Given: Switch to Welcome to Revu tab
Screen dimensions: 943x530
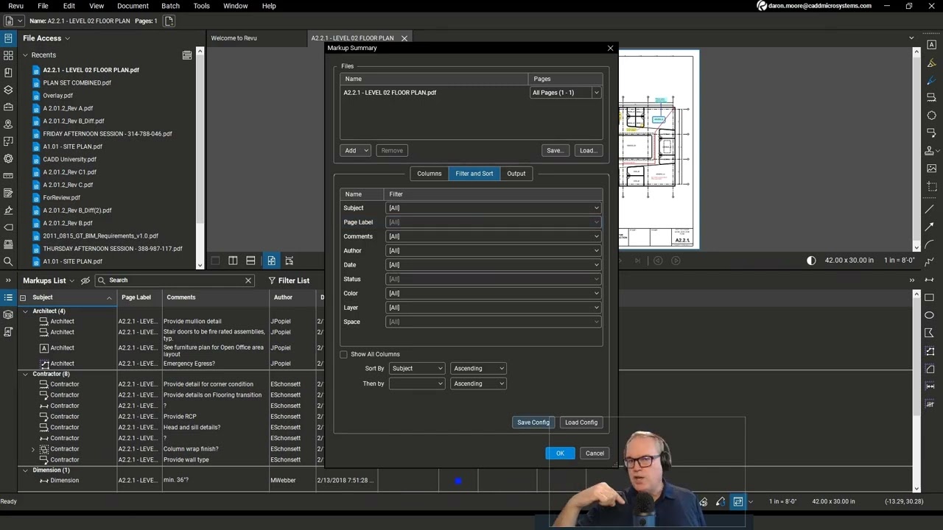Looking at the screenshot, I should coord(234,38).
